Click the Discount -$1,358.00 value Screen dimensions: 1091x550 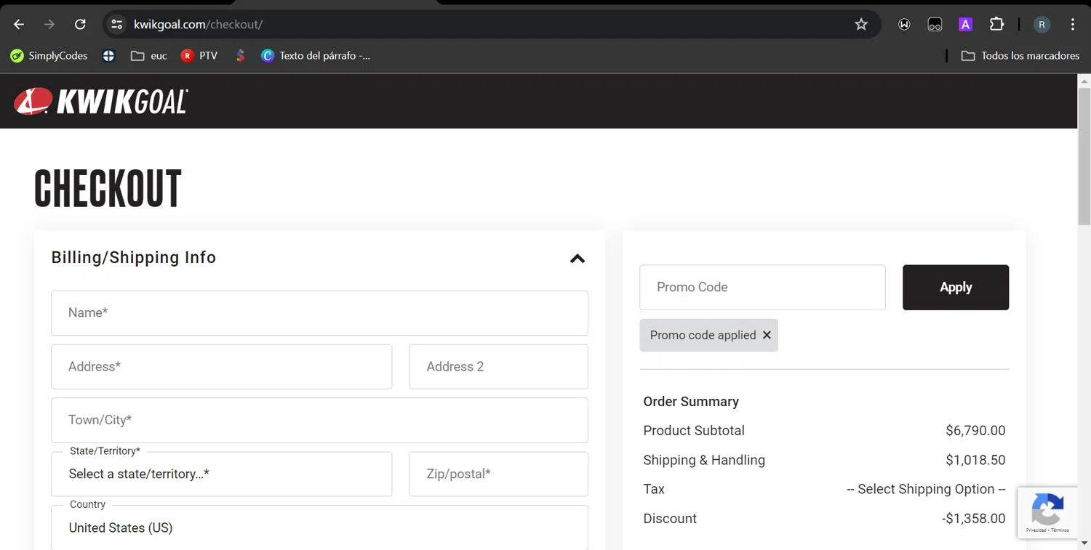[x=973, y=519]
